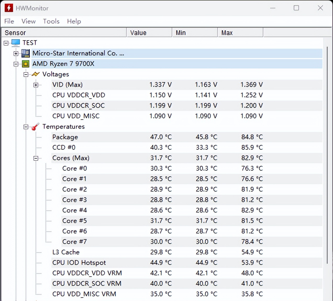Image resolution: width=333 pixels, height=301 pixels.
Task: Select the Micro-Star International Co. row
Action: 177,53
